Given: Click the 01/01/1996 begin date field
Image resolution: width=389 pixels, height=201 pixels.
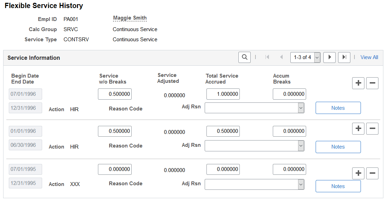Looking at the screenshot, I should [25, 131].
